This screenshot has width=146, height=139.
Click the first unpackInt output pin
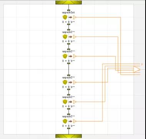(75, 17)
